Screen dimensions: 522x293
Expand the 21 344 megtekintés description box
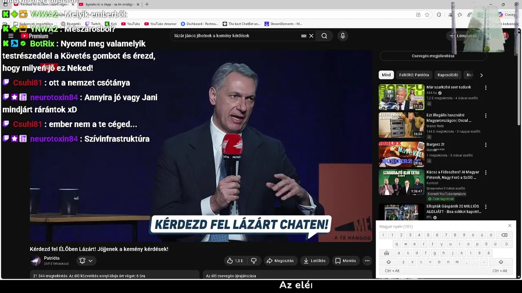[x=115, y=276]
